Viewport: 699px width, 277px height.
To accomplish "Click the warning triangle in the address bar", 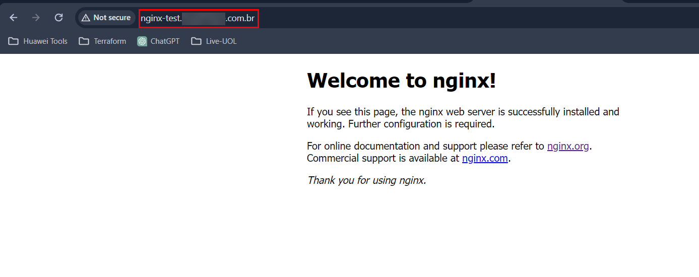I will tap(86, 18).
